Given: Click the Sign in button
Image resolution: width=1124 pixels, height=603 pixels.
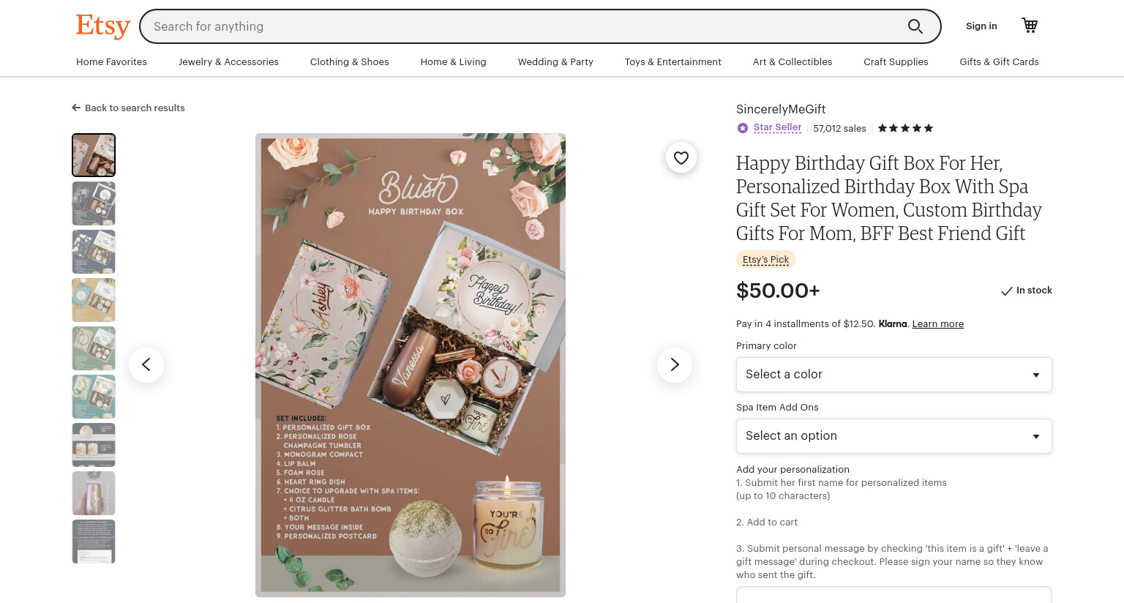Looking at the screenshot, I should (x=981, y=26).
